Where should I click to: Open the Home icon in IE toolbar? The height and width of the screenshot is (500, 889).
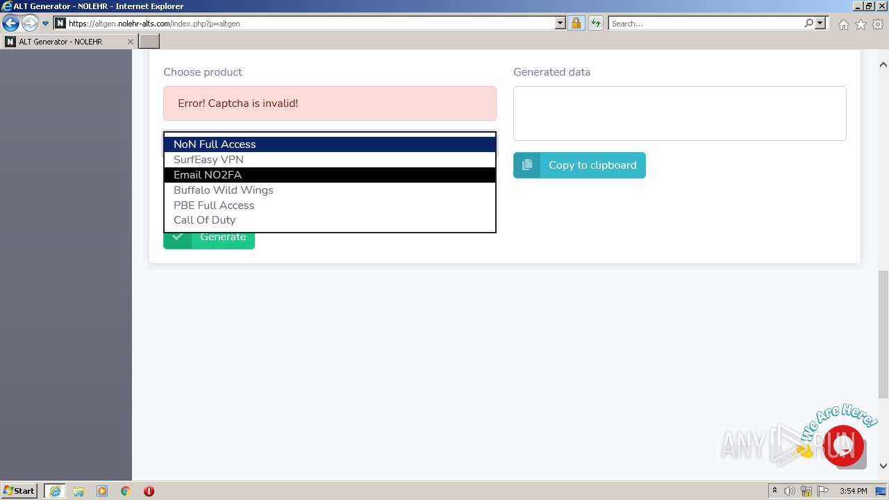[843, 24]
